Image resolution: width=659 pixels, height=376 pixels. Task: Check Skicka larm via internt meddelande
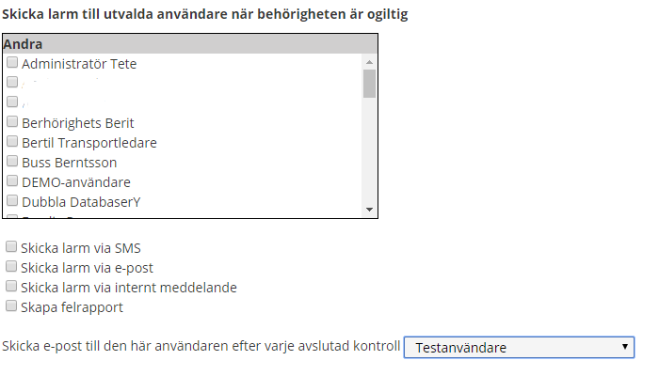pos(11,287)
